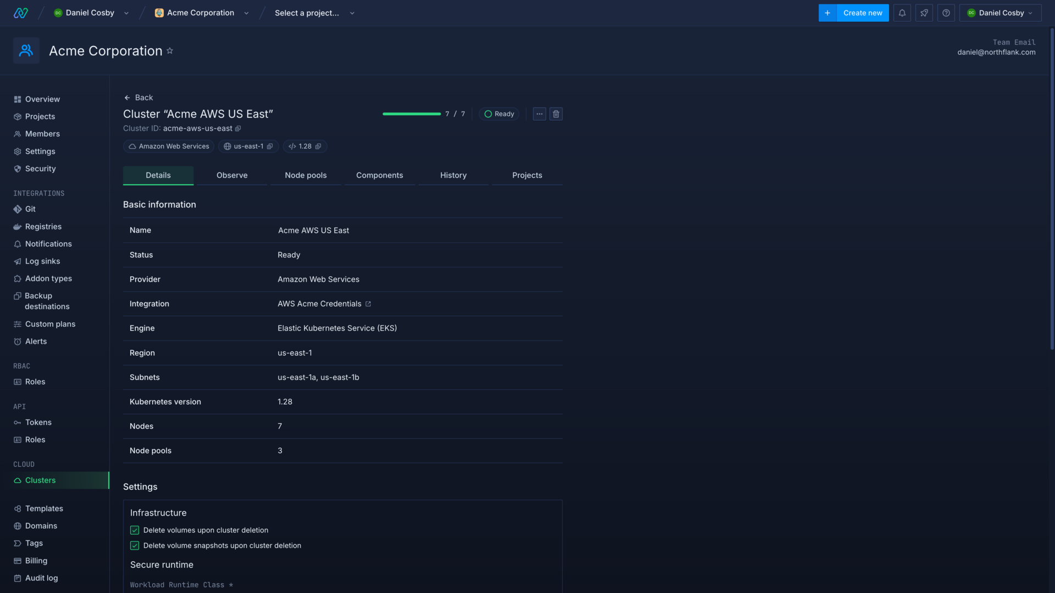
Task: Click the 7 / 7 nodes progress bar
Action: click(x=412, y=114)
